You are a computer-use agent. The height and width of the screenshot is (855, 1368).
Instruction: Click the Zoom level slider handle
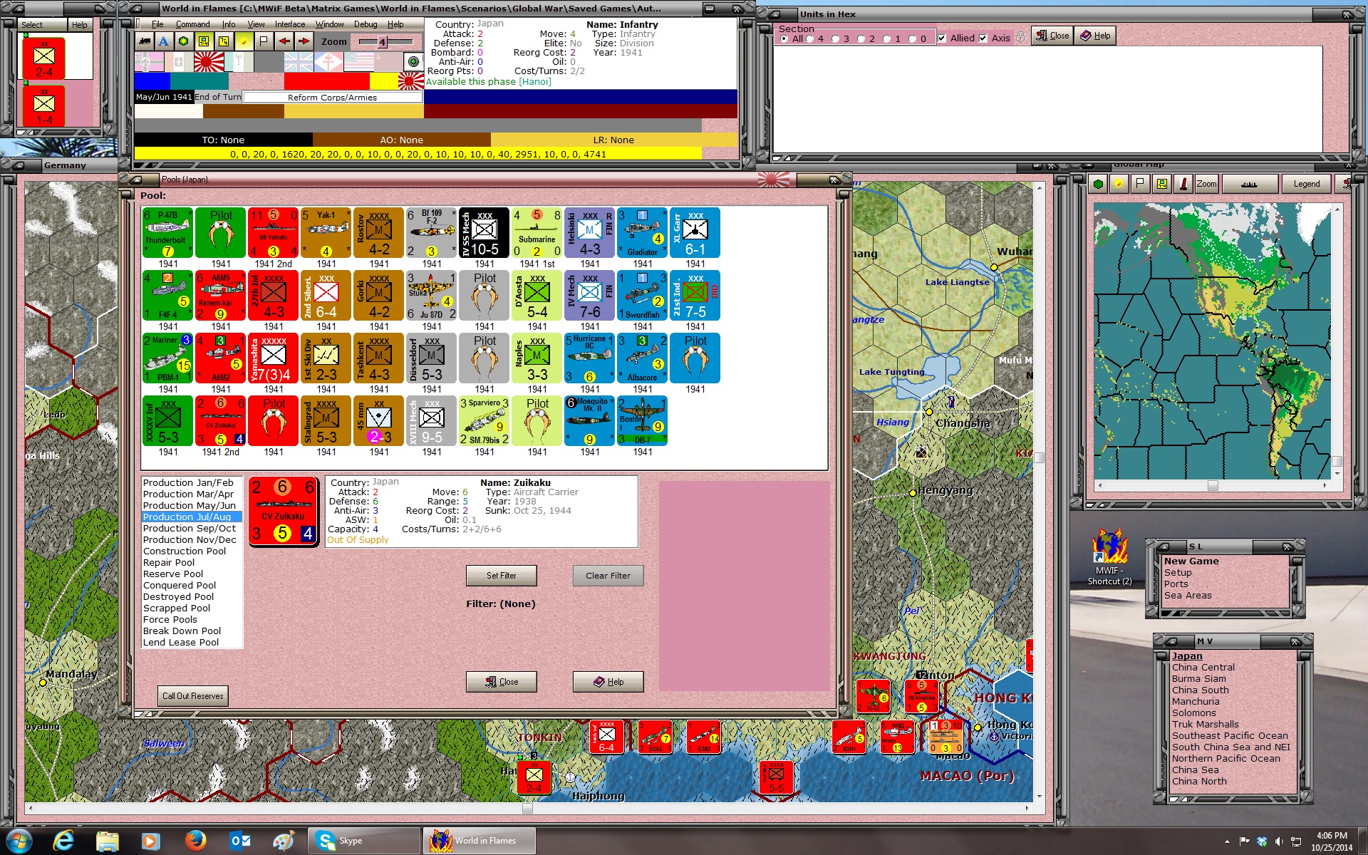[382, 42]
